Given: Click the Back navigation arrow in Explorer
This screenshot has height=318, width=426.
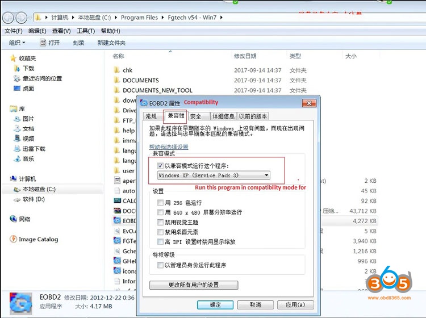Looking at the screenshot, I should (8, 18).
